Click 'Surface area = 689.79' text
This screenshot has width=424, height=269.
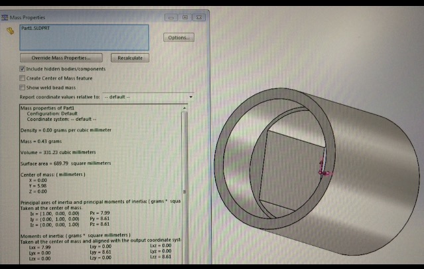point(44,163)
